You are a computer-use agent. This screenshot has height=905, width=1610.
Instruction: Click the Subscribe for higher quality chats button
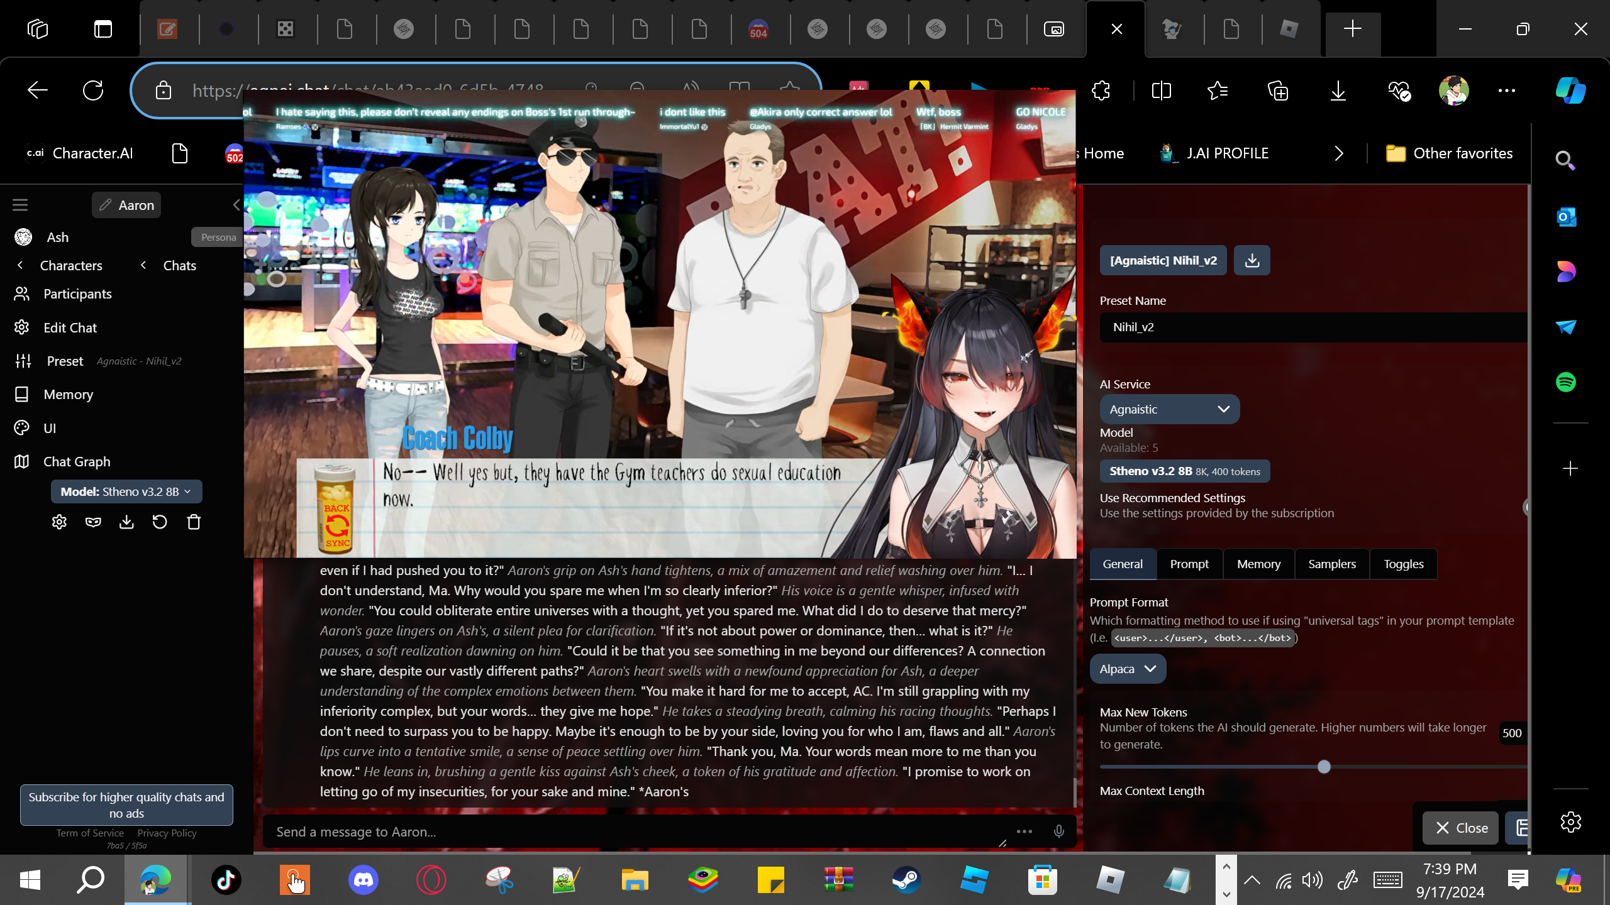click(x=126, y=804)
